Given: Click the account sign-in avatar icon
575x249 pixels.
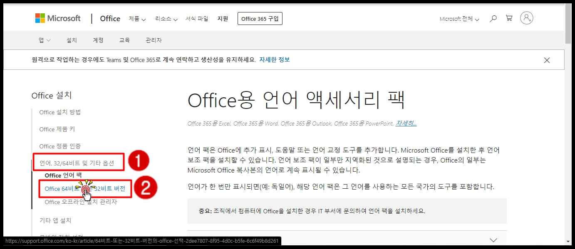Looking at the screenshot, I should pyautogui.click(x=527, y=18).
